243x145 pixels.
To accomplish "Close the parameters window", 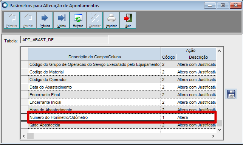I will point(235,5).
